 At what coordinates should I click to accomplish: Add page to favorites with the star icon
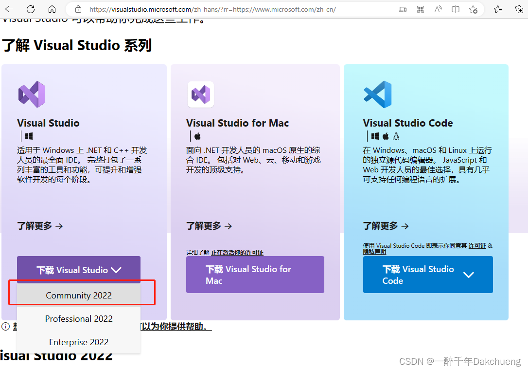(x=473, y=8)
